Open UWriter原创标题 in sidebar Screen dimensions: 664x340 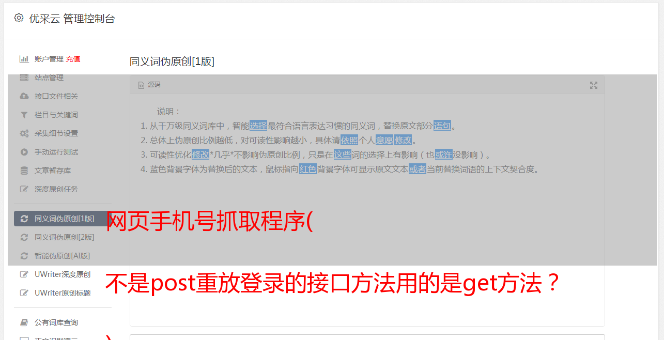63,293
